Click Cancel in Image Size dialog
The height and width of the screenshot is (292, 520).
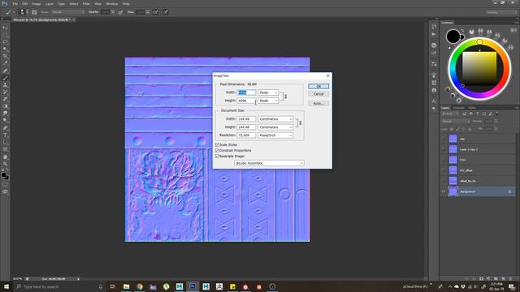(318, 94)
